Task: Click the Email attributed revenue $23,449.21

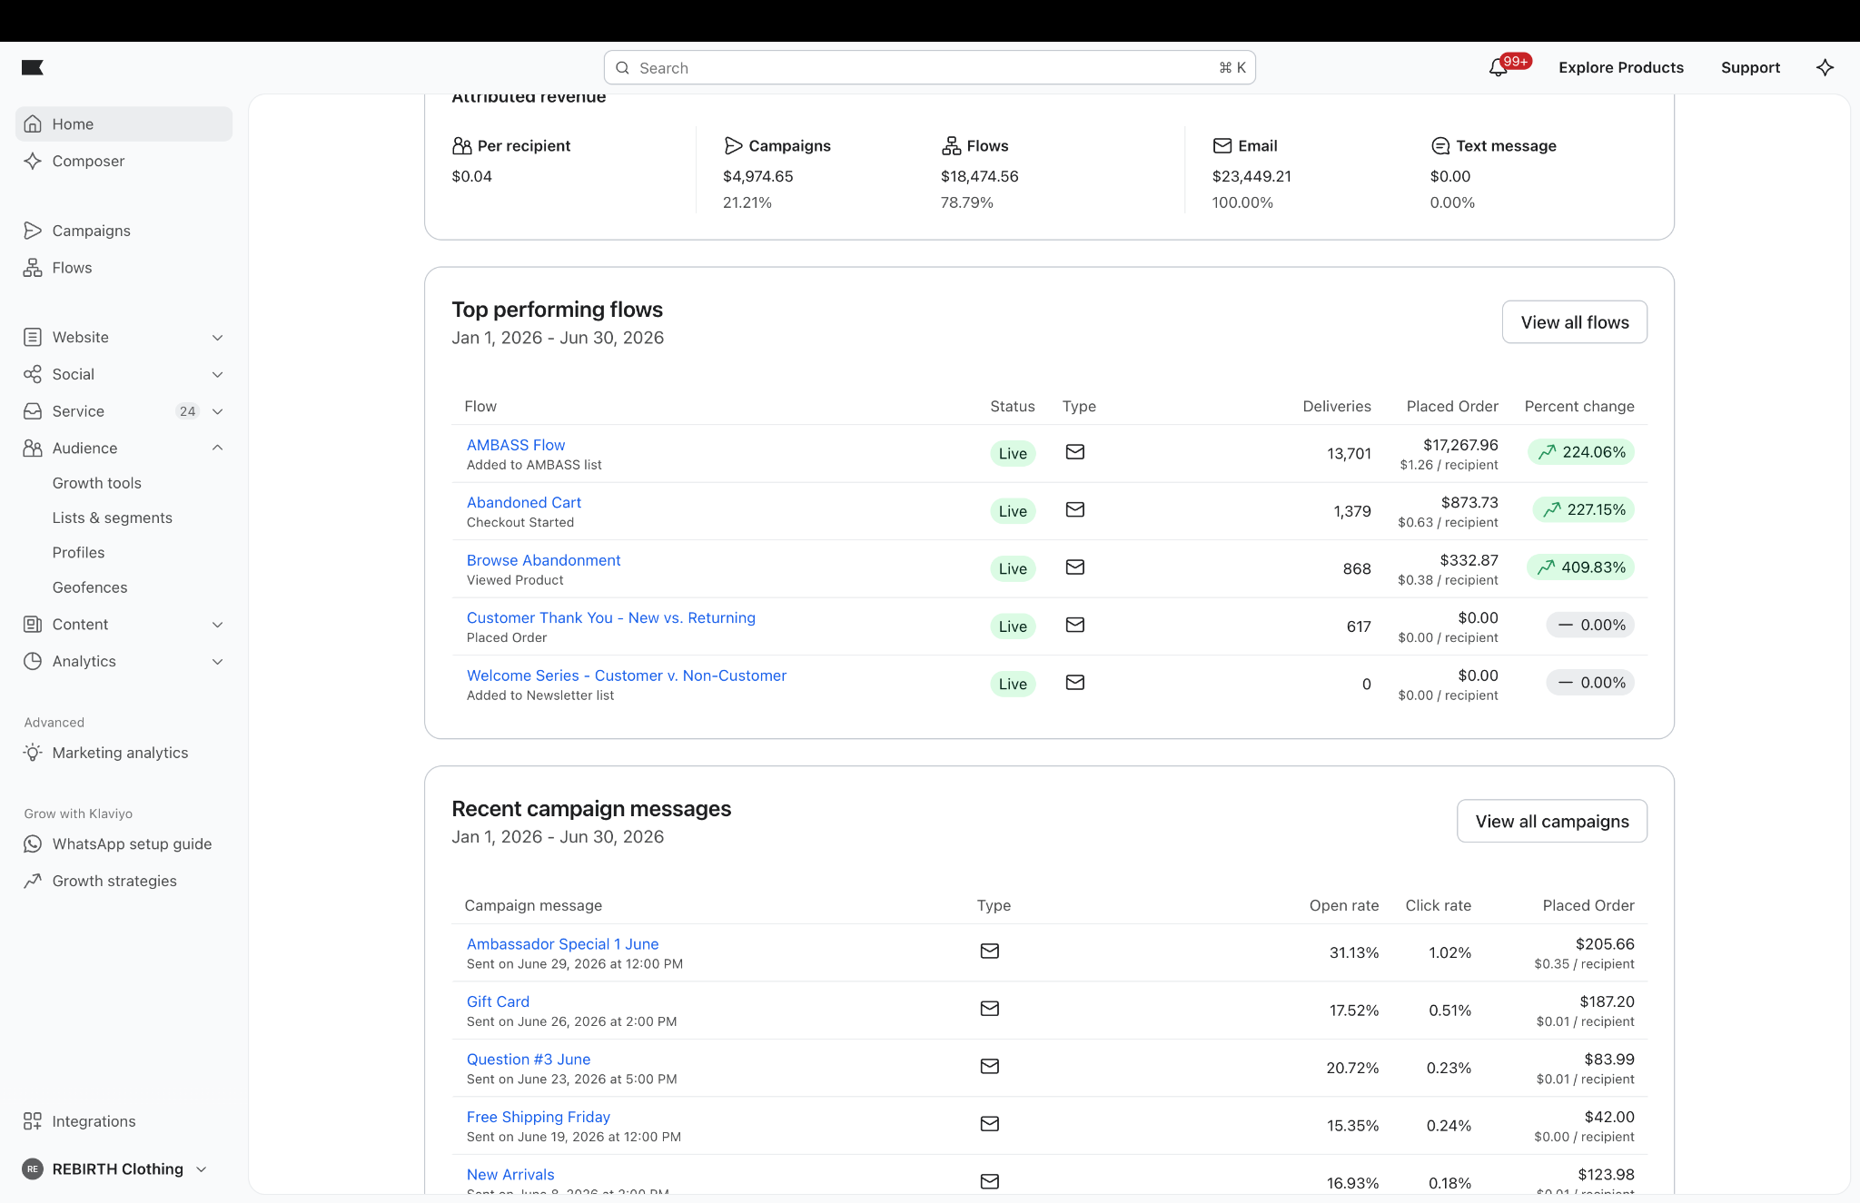Action: click(1252, 176)
